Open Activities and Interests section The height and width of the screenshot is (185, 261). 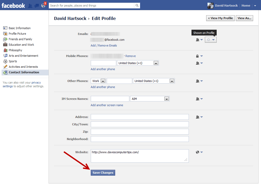[x=23, y=67]
